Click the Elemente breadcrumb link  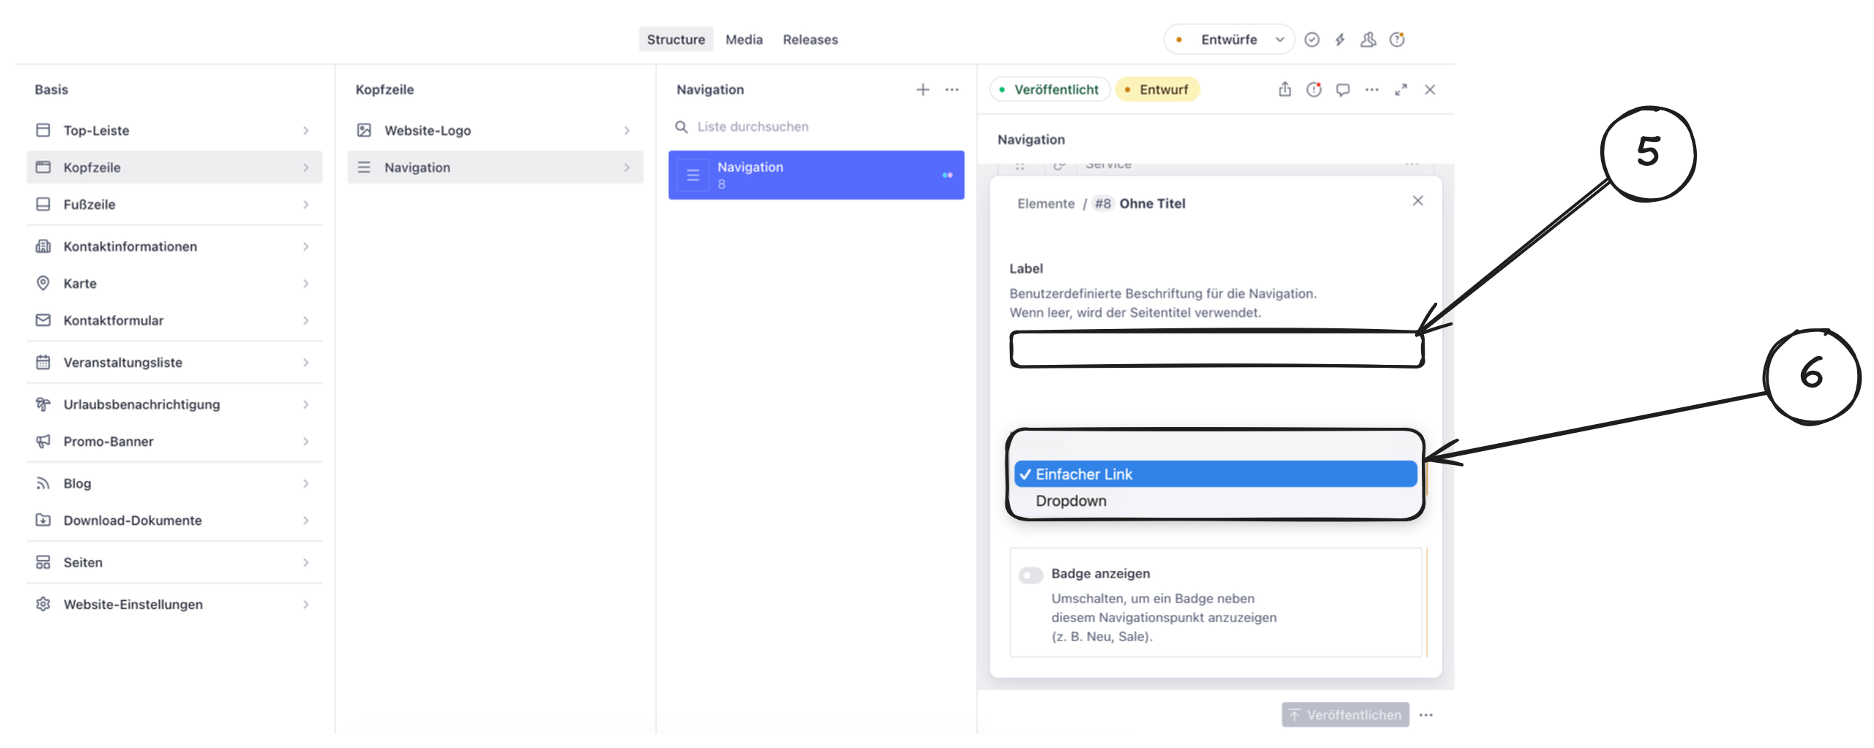pyautogui.click(x=1046, y=203)
